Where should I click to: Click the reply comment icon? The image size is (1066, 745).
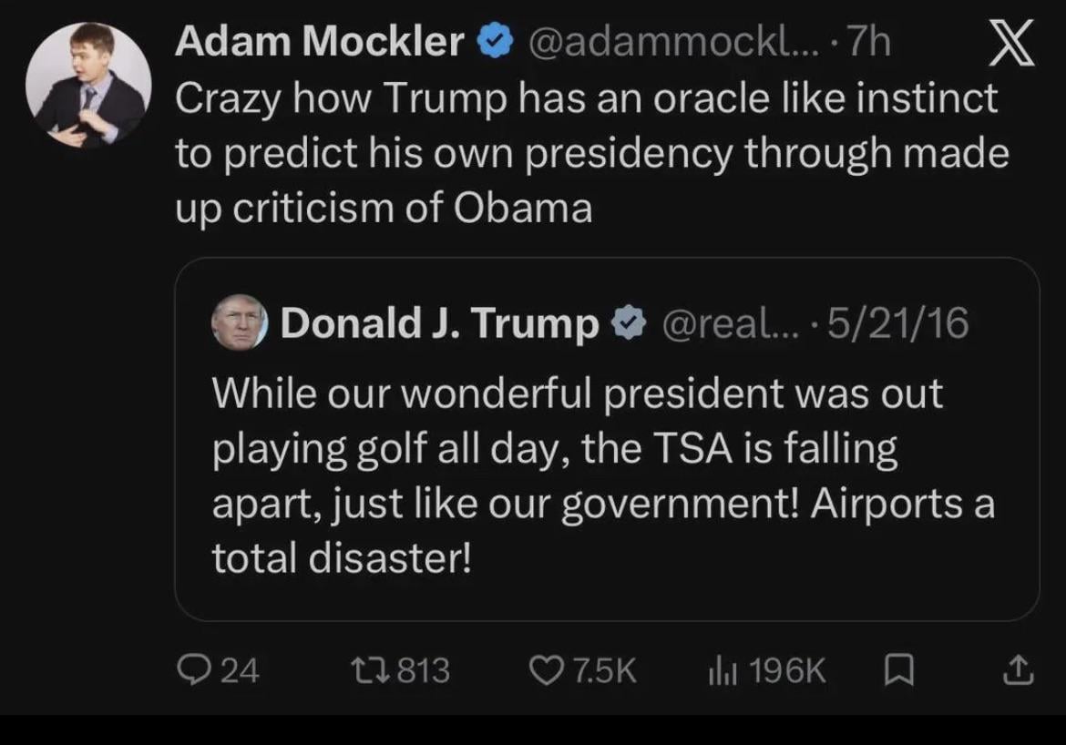191,670
